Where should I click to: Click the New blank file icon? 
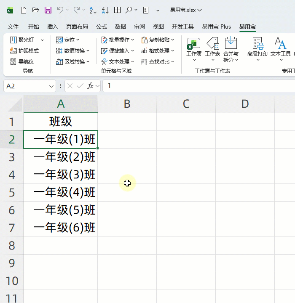point(24,10)
